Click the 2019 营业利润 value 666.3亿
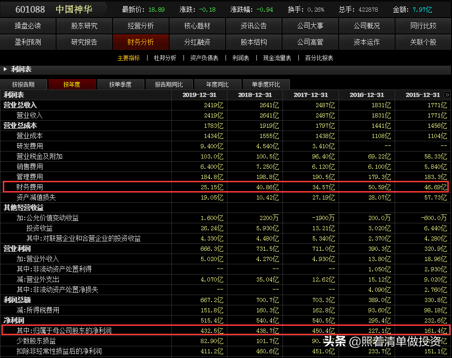Viewport: 452px width, 358px height. click(212, 248)
